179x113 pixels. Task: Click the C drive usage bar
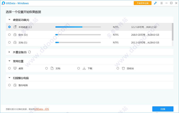click(x=78, y=27)
